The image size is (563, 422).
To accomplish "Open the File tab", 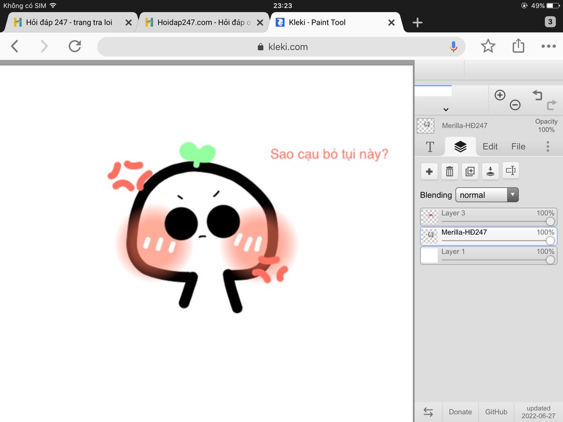I will (518, 146).
